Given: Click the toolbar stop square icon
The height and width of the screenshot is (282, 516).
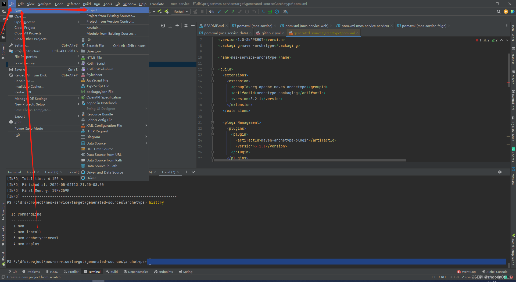Looking at the screenshot, I should [x=202, y=12].
